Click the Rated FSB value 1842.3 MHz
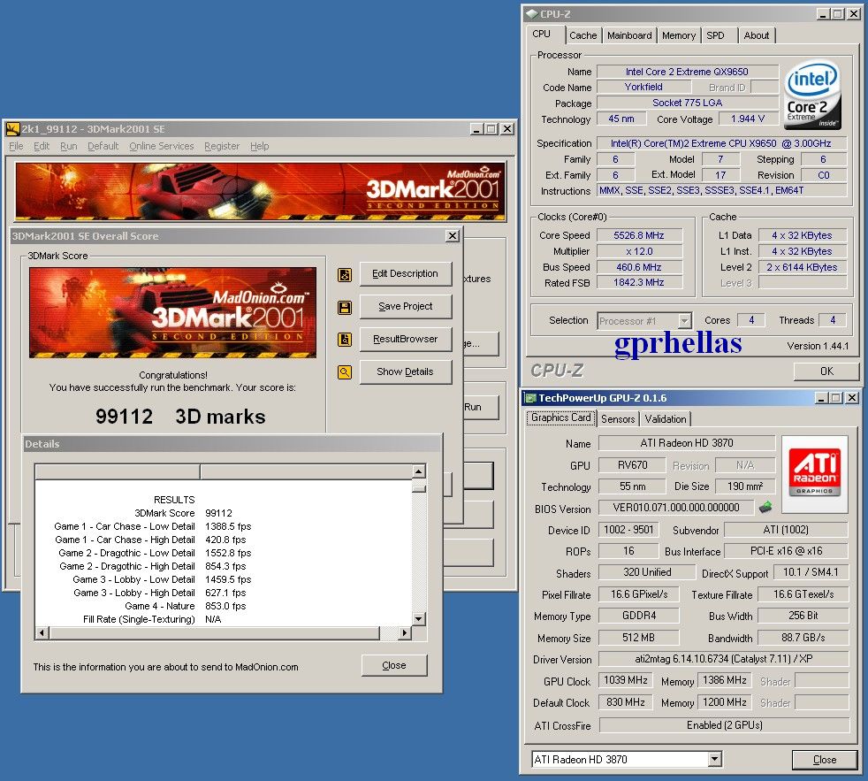 [x=639, y=282]
